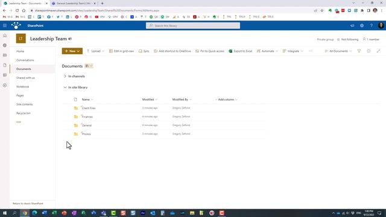Click the SharePoint logo text in header
The height and width of the screenshot is (217, 386).
point(36,25)
